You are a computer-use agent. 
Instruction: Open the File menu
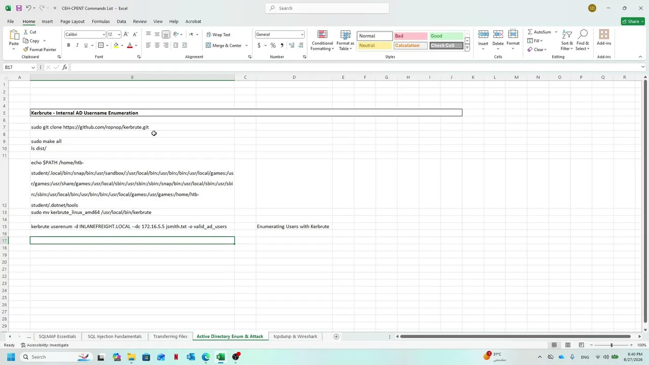(x=10, y=21)
